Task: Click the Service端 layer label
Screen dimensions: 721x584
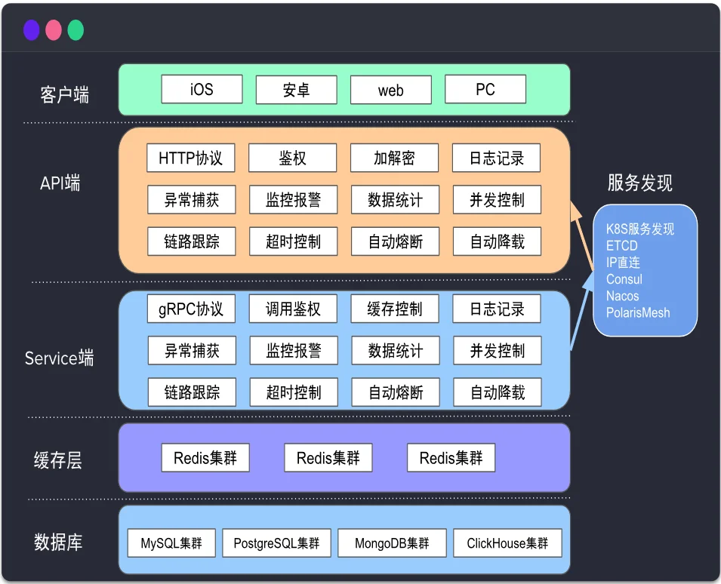Action: [60, 358]
